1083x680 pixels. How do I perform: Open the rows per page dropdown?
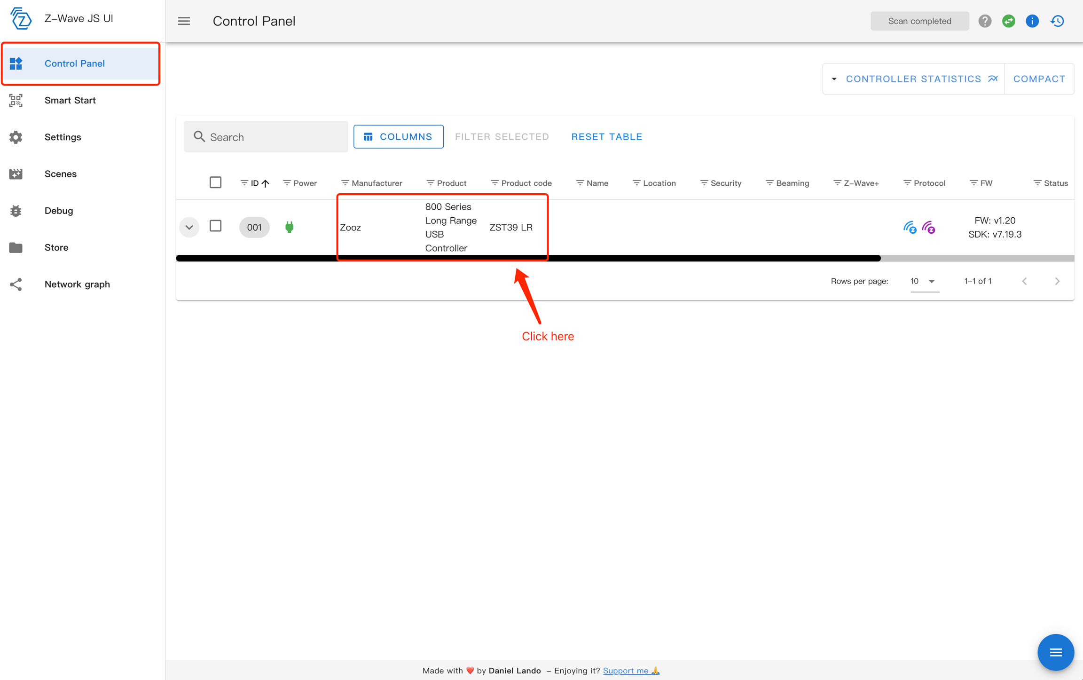(924, 281)
